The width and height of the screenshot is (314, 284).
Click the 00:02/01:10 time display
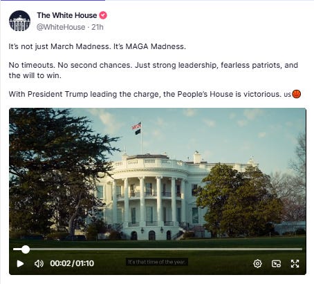(72, 263)
